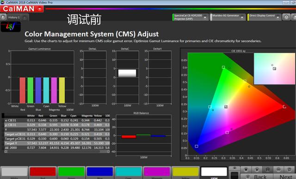Viewport: 296px width, 179px height.
Task: Click the workflow play arrow beside History 1
Action: point(3,17)
